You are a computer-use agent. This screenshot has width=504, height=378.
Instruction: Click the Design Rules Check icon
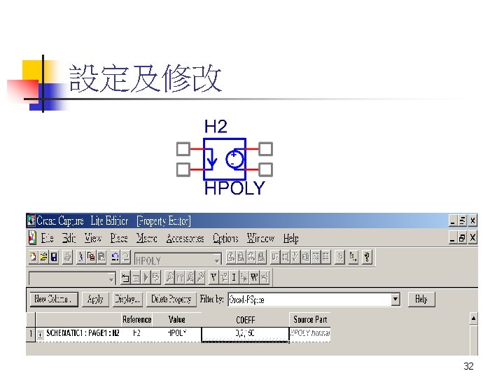(x=295, y=257)
